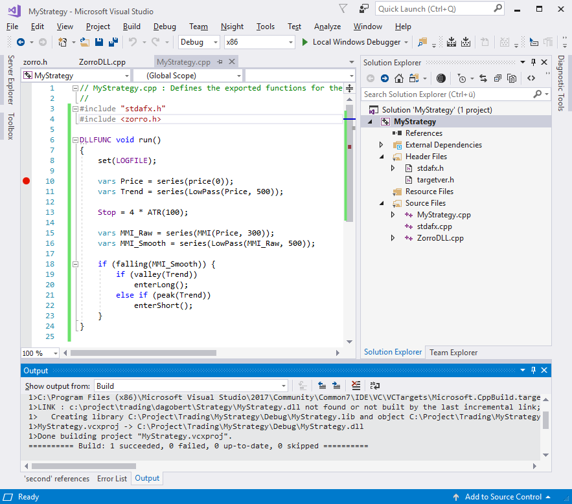Expand the MyStrategy.cpp tree node
Viewport: 572px width, 504px height.
point(393,215)
